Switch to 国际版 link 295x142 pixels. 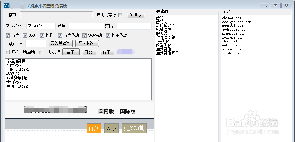tap(128, 111)
